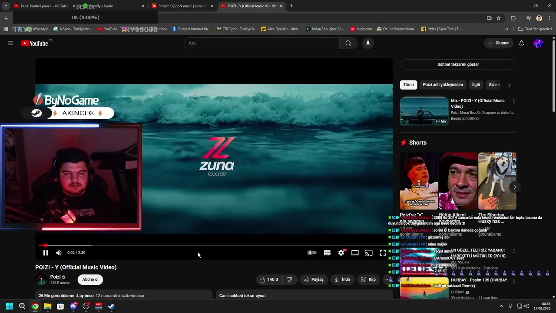Open the YouTube hamburger guide menu

10,43
